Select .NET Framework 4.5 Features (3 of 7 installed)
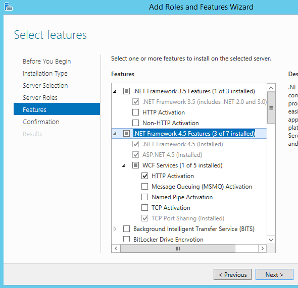Image resolution: width=298 pixels, height=288 pixels. (x=194, y=134)
